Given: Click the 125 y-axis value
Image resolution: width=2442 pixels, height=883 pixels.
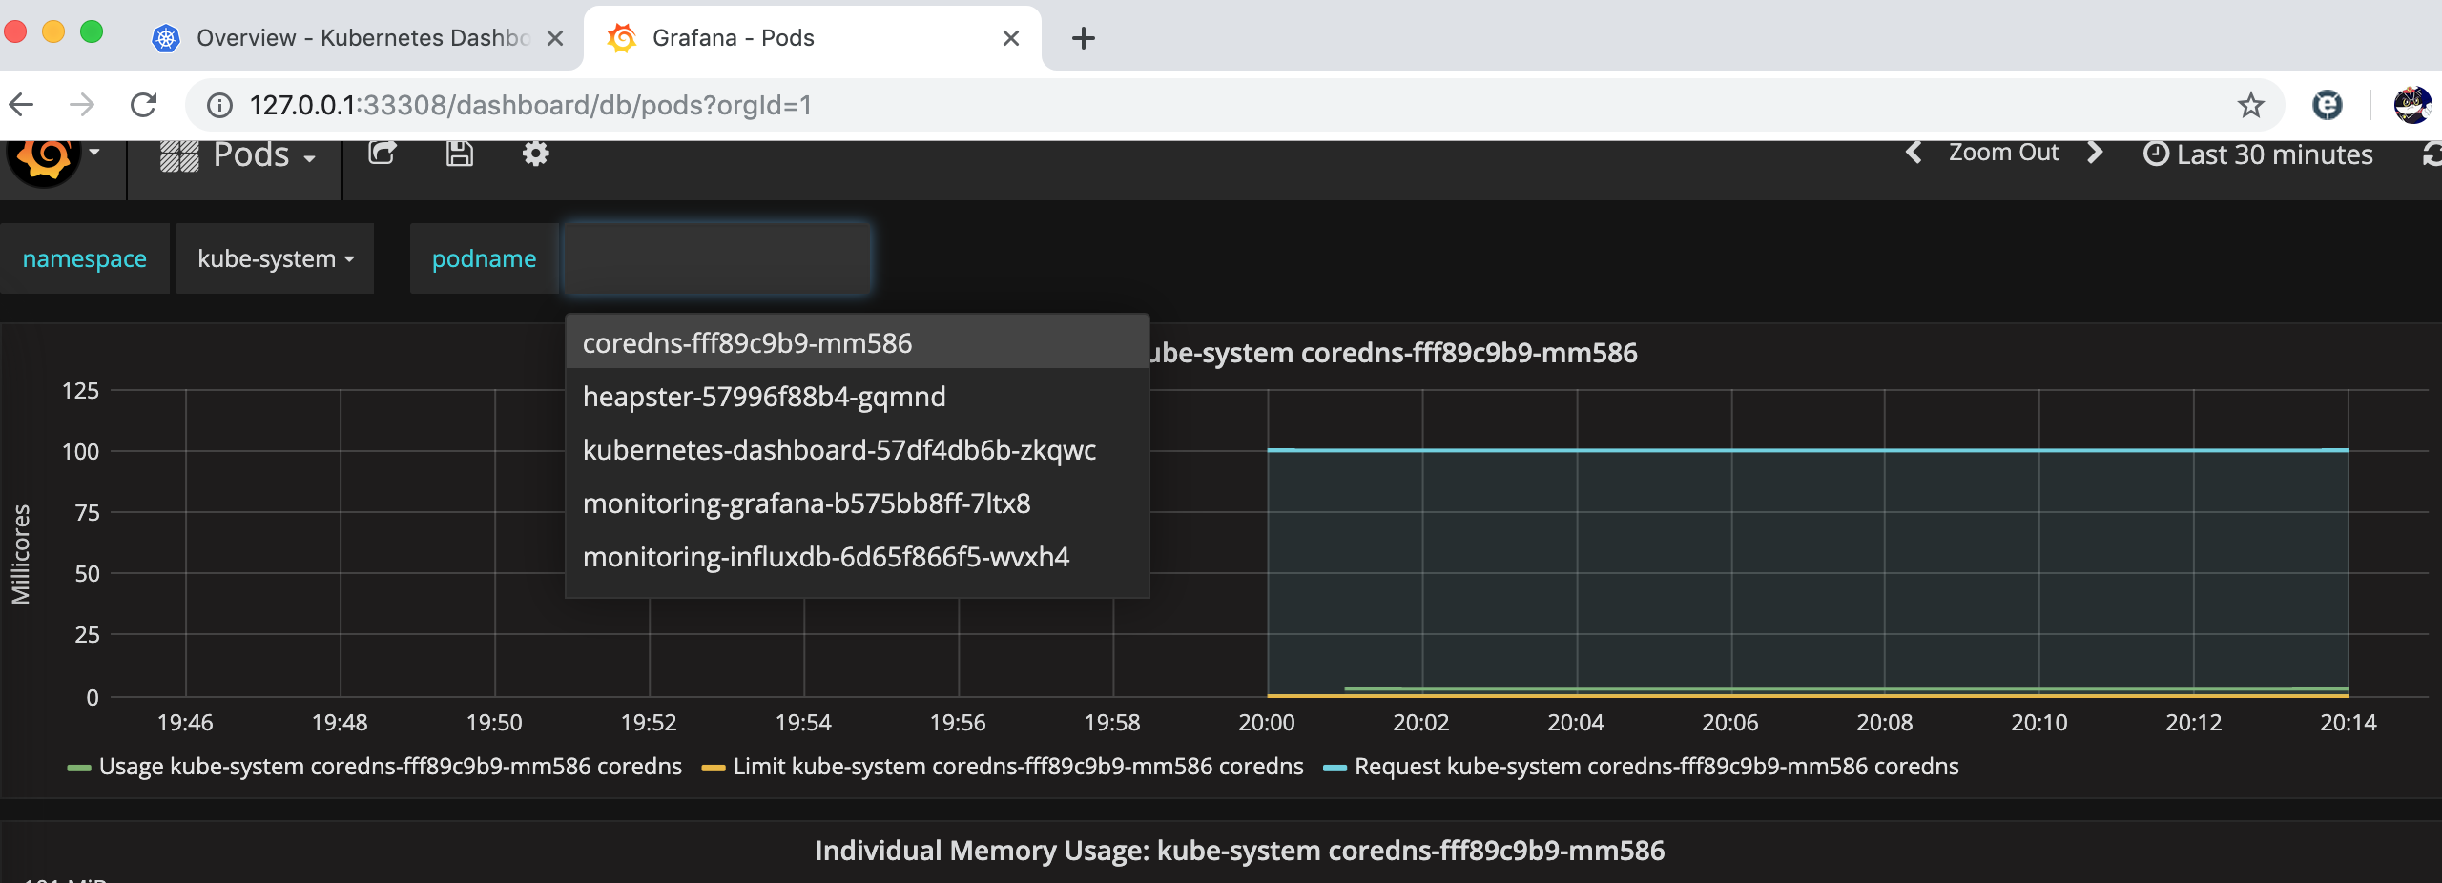Looking at the screenshot, I should point(80,391).
